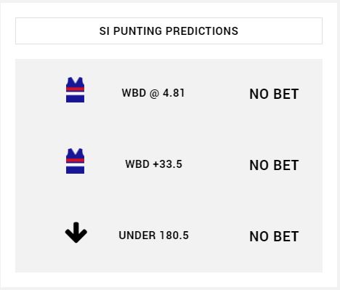The width and height of the screenshot is (340, 290).
Task: Select the +33.5 line value
Action: pyautogui.click(x=168, y=164)
